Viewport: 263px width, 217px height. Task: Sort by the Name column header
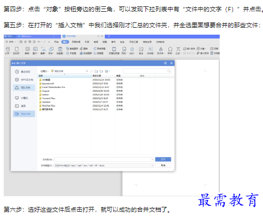coord(65,76)
